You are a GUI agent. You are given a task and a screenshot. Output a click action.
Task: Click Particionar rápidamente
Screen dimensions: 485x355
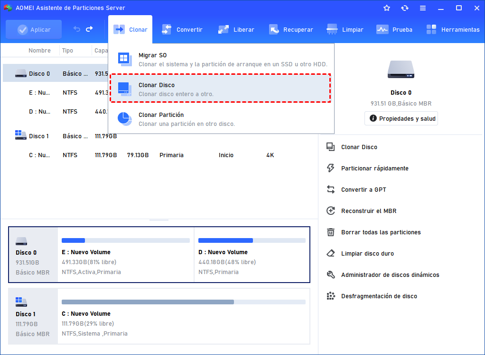click(375, 169)
